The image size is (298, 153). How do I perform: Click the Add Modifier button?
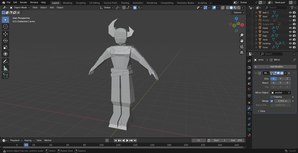[x=275, y=67]
